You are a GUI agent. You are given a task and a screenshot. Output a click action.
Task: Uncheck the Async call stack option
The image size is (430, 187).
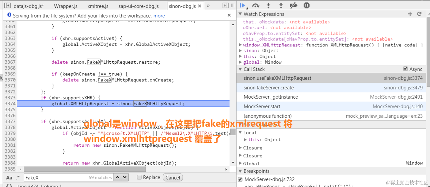click(405, 69)
